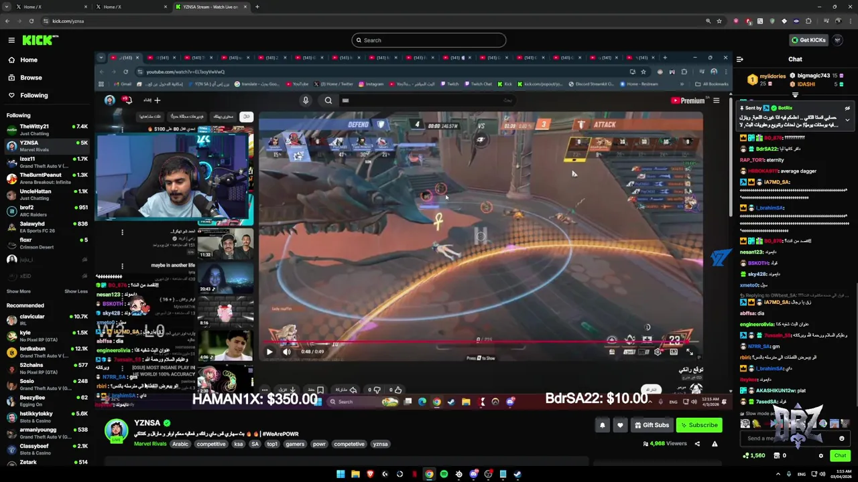This screenshot has height=482, width=858.
Task: Open chat settings gear icon
Action: (820, 456)
